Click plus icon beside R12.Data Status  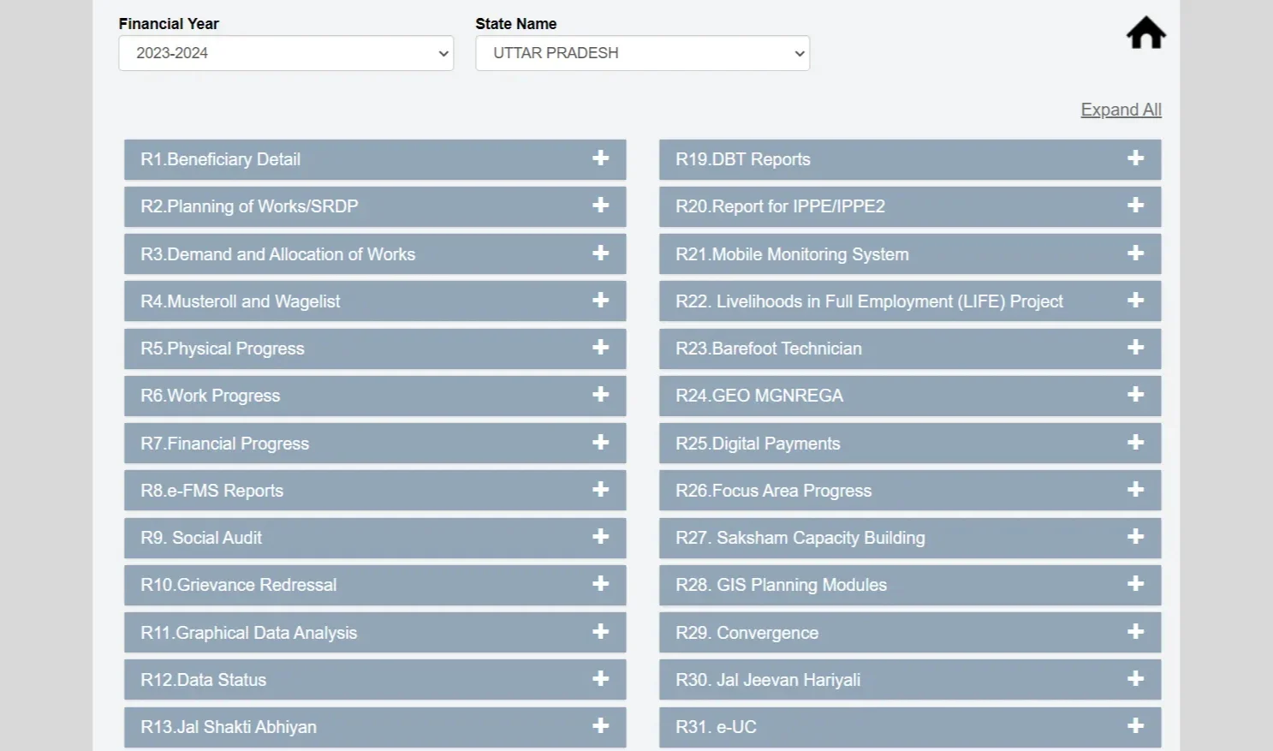click(x=601, y=679)
